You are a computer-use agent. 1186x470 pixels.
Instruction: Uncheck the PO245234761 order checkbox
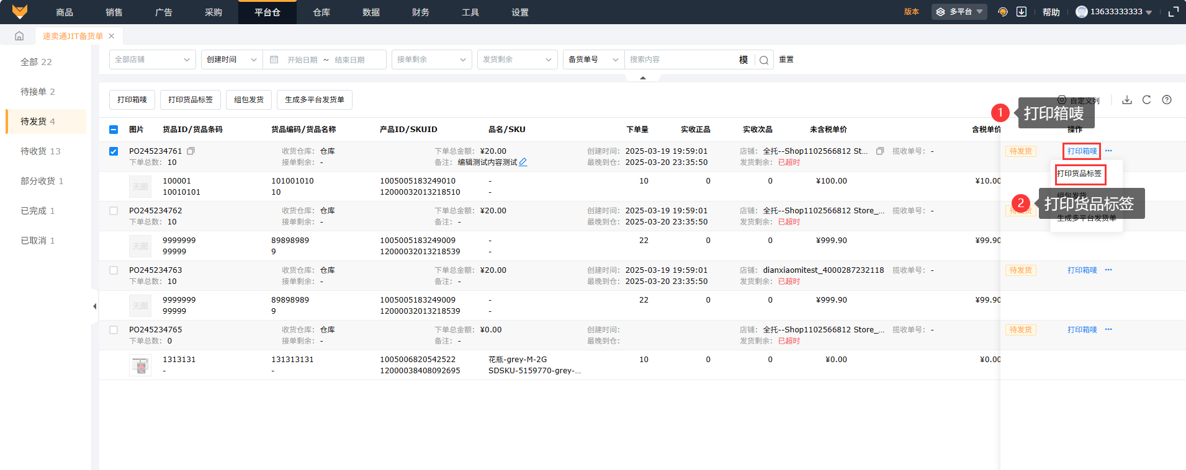(x=114, y=151)
